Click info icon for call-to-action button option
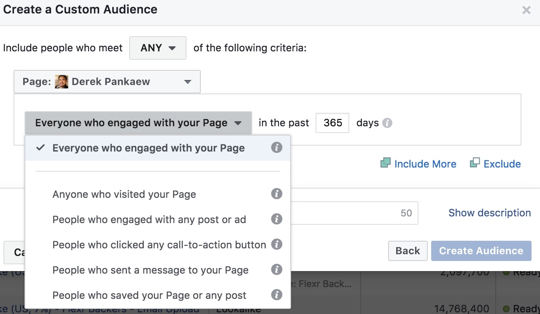Image resolution: width=540 pixels, height=314 pixels. tap(276, 245)
